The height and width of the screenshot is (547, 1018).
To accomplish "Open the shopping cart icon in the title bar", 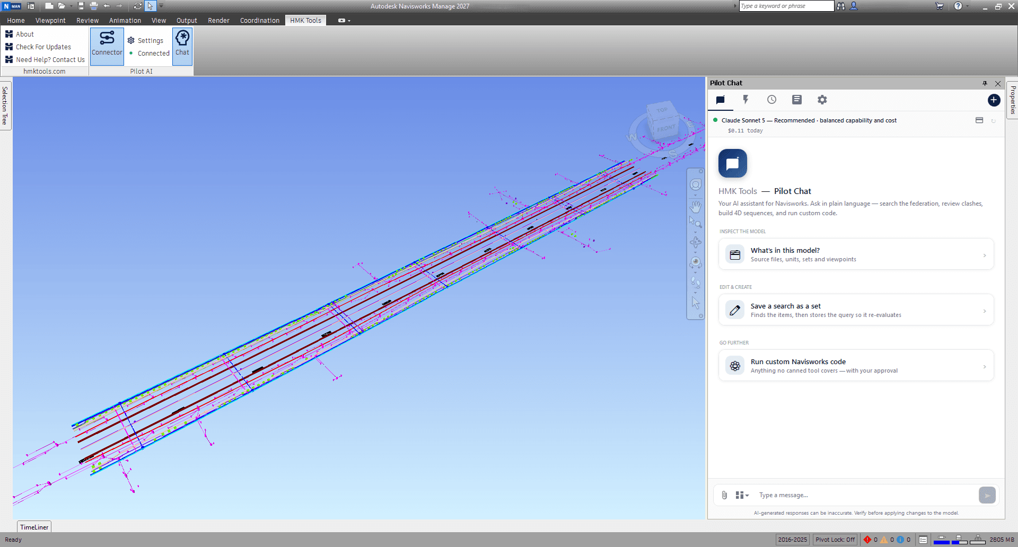I will [x=940, y=6].
